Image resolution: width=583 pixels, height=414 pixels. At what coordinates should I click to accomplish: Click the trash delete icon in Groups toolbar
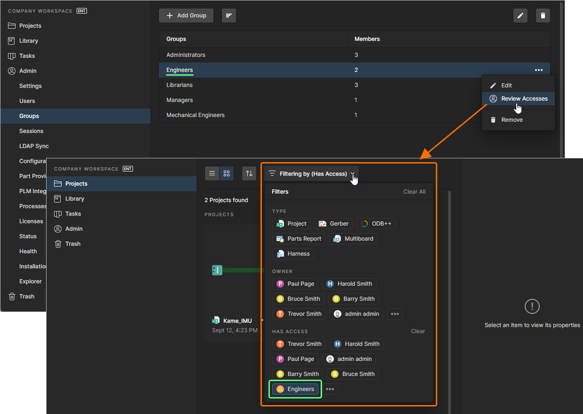click(x=543, y=16)
